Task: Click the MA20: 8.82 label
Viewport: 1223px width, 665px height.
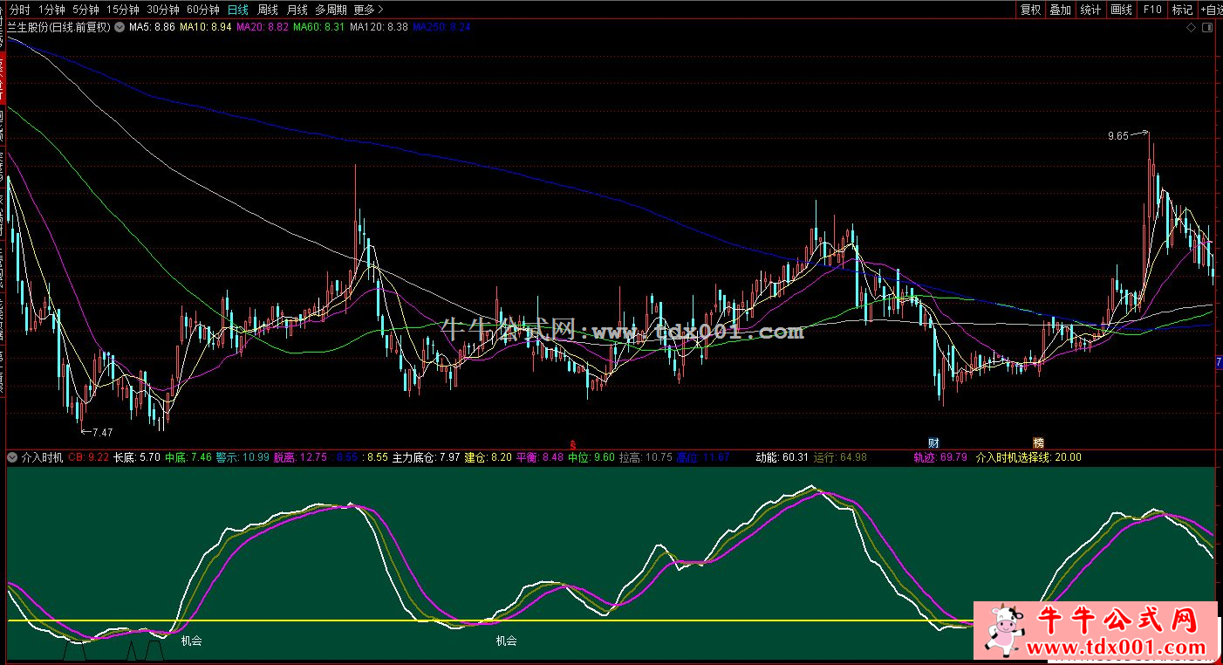Action: 263,27
